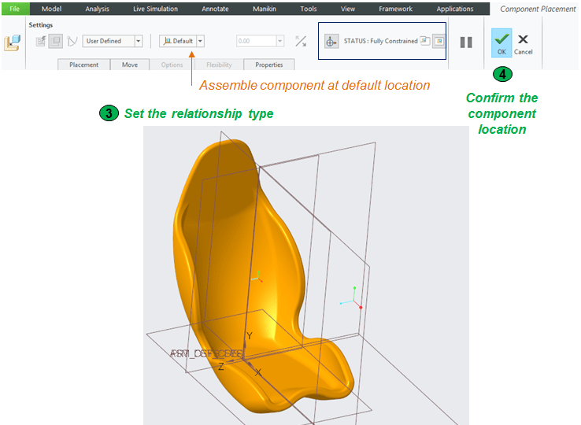Click the 3D dragger display icon
581x425 pixels.
(x=72, y=41)
